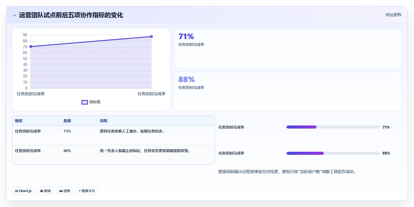Click 任务按时完成率 caption under the 88% card figure
Image resolution: width=414 pixels, height=207 pixels.
click(x=191, y=88)
